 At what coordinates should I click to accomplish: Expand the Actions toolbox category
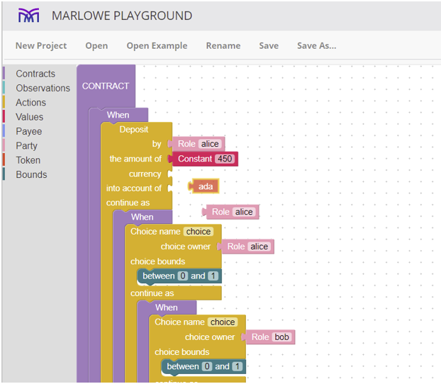(30, 102)
